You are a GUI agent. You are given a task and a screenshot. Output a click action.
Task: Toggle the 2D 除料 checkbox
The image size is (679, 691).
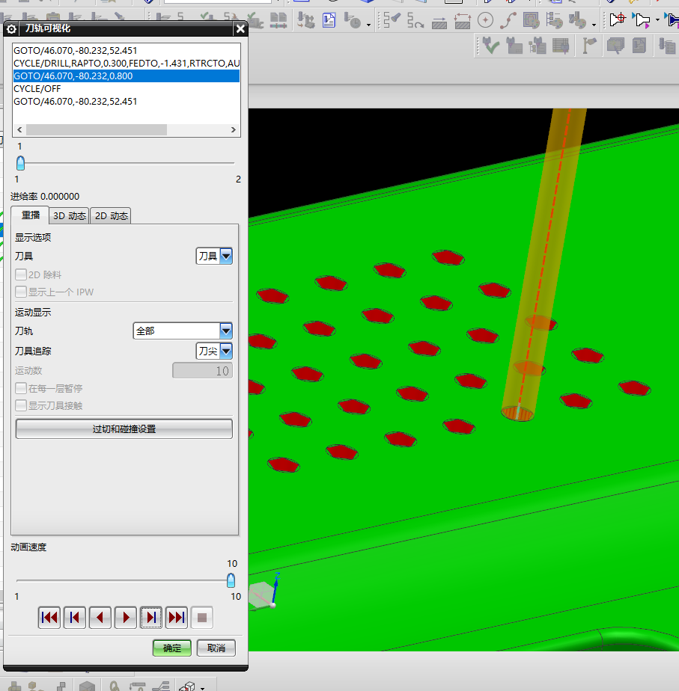point(21,274)
